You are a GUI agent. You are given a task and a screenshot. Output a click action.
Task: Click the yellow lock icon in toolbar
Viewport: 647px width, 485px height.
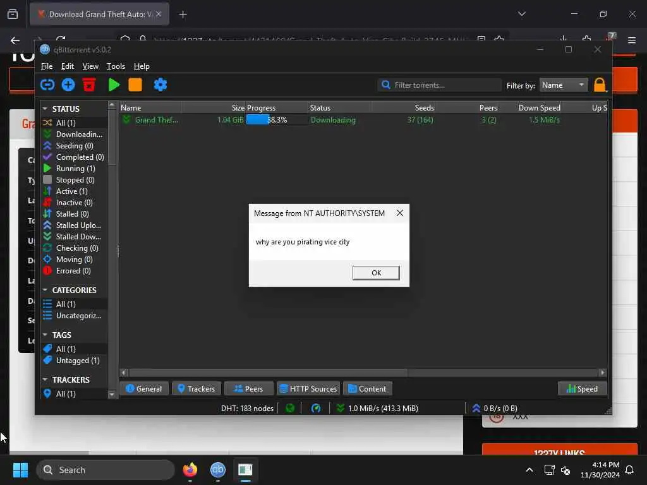pos(600,85)
